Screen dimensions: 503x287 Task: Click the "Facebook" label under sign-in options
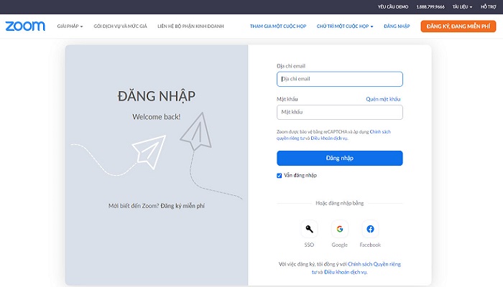click(370, 245)
